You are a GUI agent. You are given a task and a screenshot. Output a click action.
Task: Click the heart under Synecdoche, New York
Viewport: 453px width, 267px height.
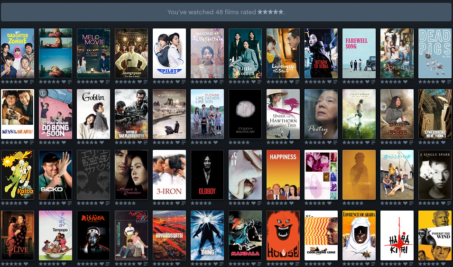[x=444, y=142]
